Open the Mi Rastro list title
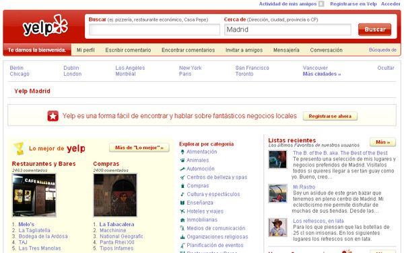The width and height of the screenshot is (404, 253). pyautogui.click(x=304, y=187)
